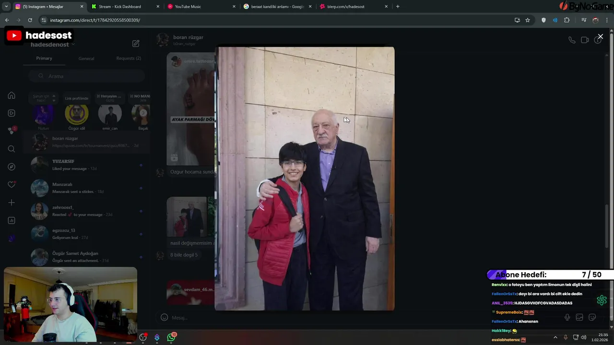614x345 pixels.
Task: Open the egzozcu_13 conversation
Action: tap(86, 234)
